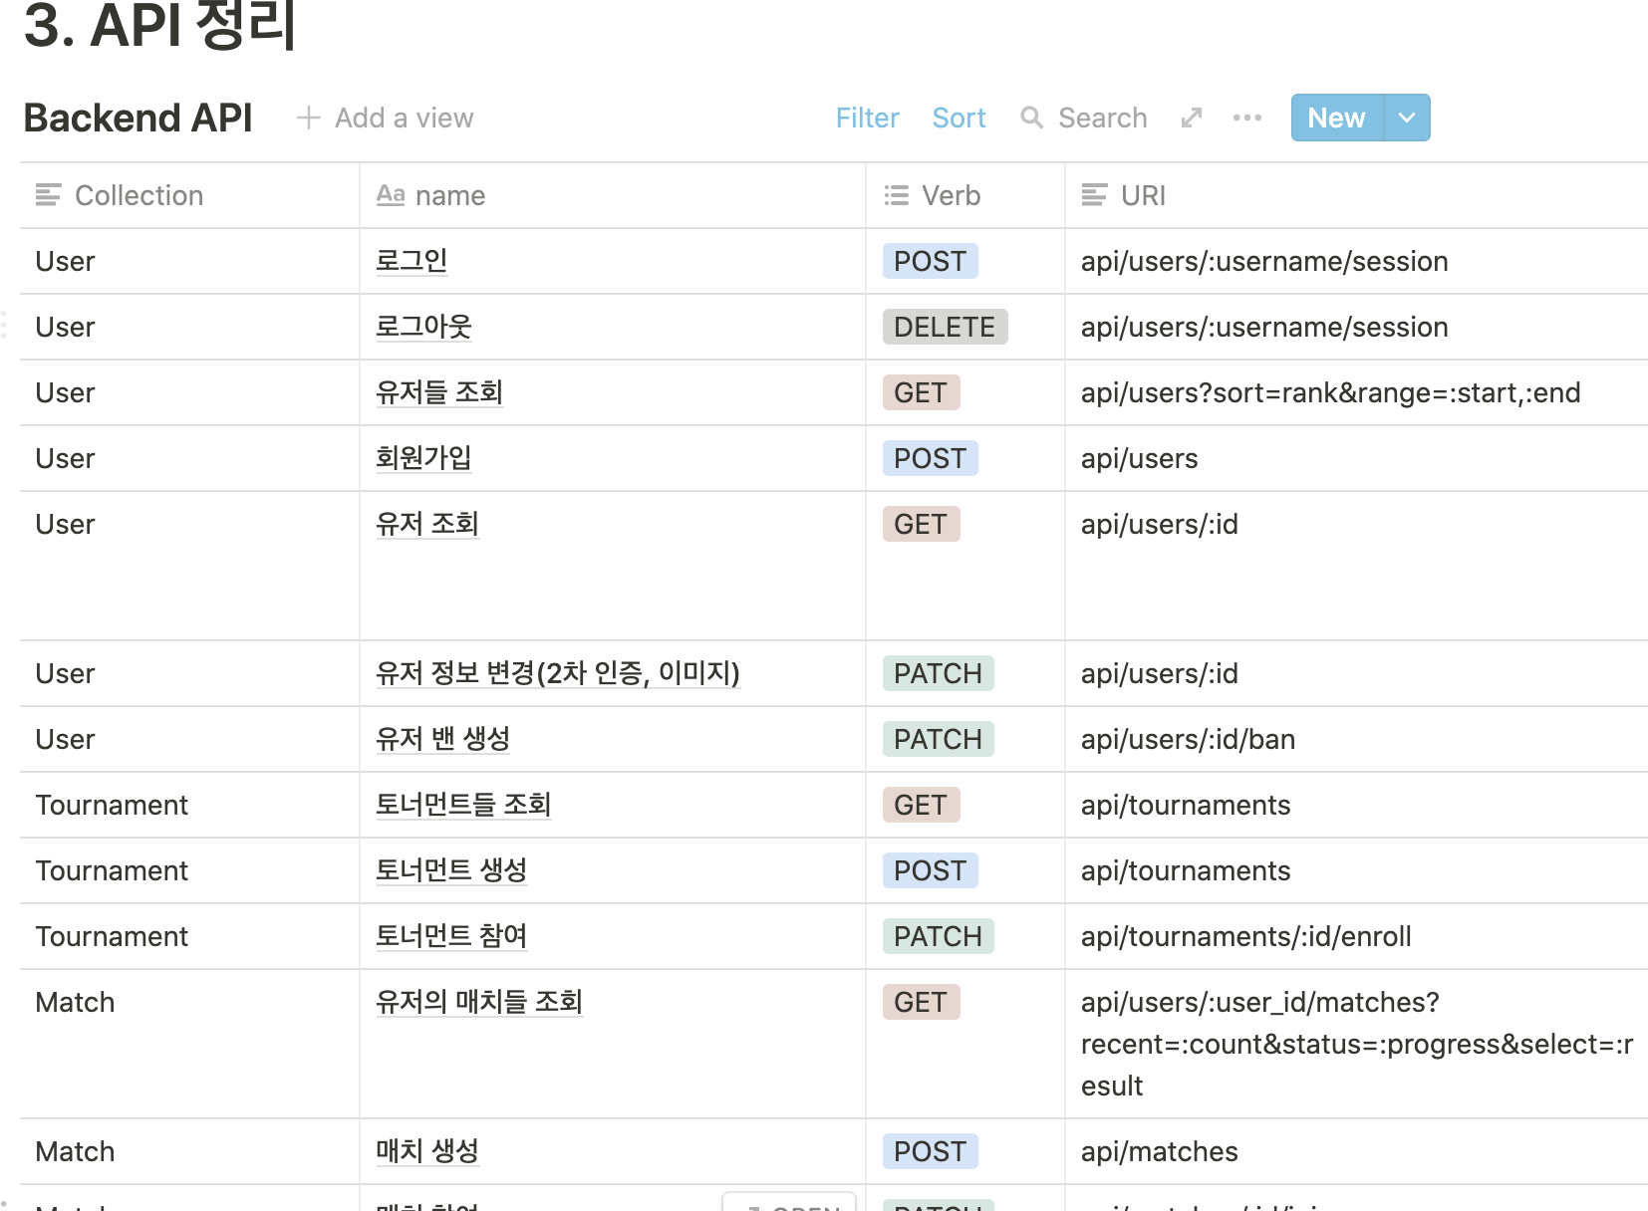Viewport: 1648px width, 1211px height.
Task: Click the Search input field
Action: (1102, 118)
